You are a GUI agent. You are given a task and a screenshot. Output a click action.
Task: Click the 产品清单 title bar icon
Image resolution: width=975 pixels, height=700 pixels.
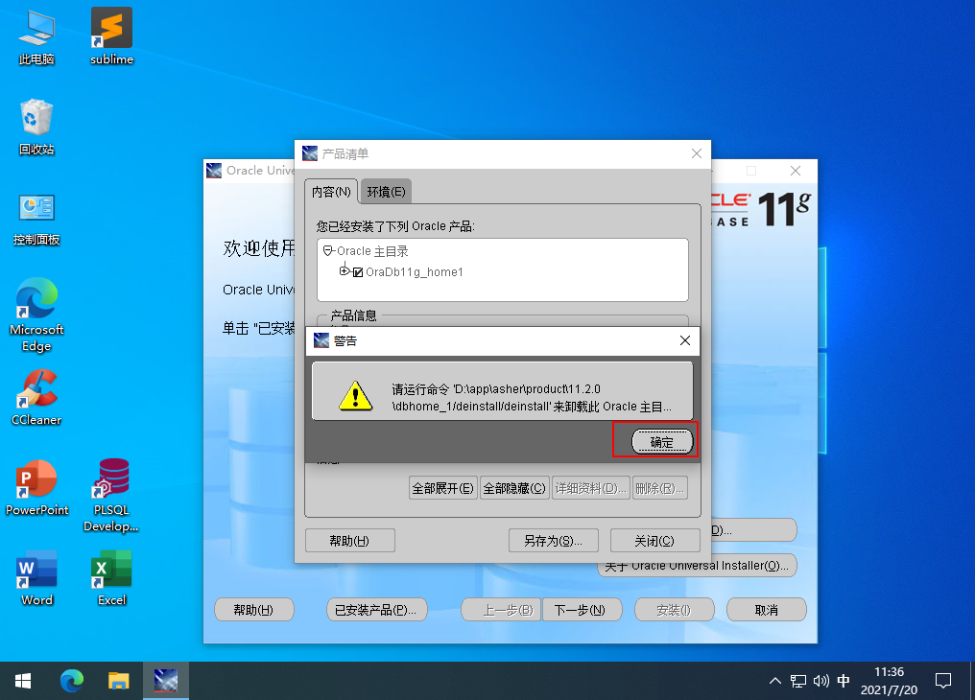point(310,153)
